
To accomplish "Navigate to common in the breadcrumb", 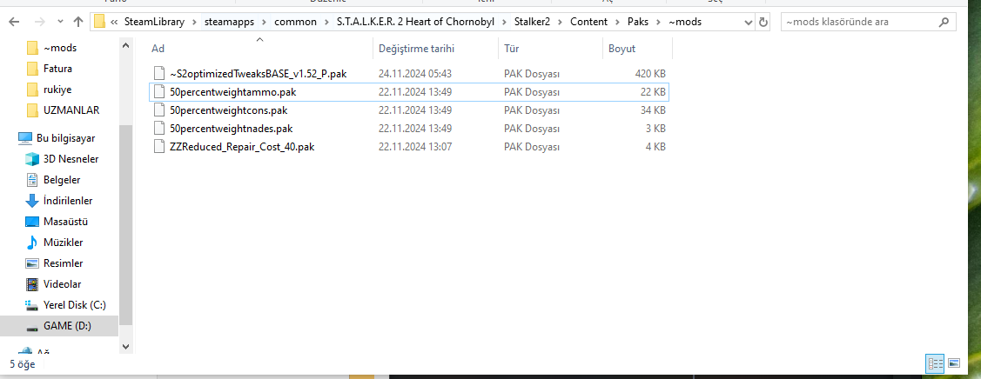I will [x=297, y=22].
